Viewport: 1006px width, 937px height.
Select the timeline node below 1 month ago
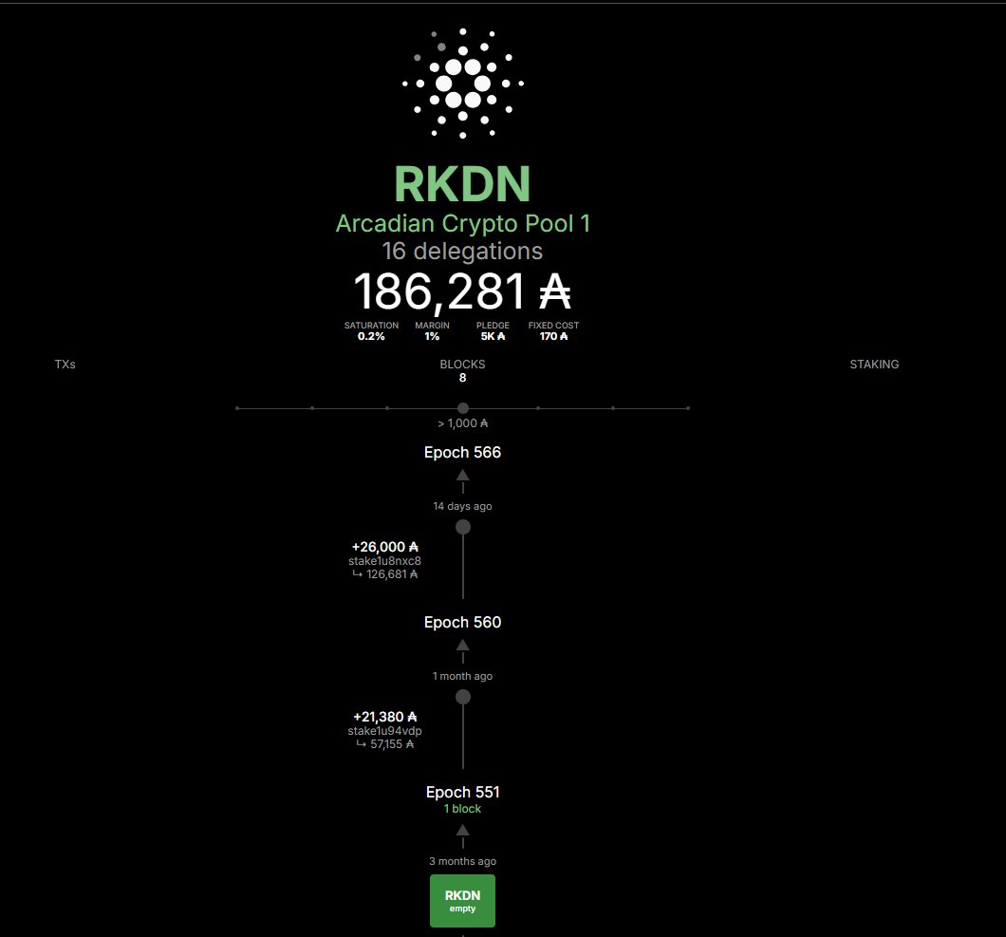click(x=462, y=697)
